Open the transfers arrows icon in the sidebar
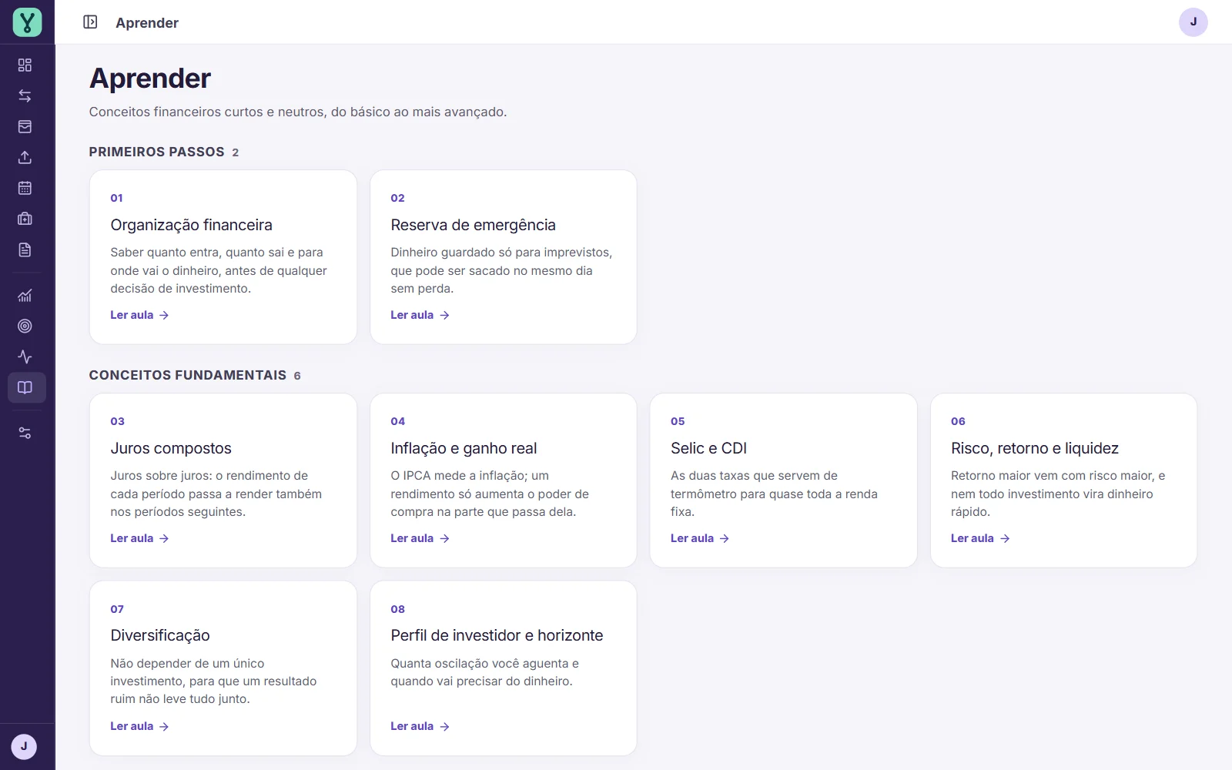Image resolution: width=1232 pixels, height=770 pixels. (25, 96)
